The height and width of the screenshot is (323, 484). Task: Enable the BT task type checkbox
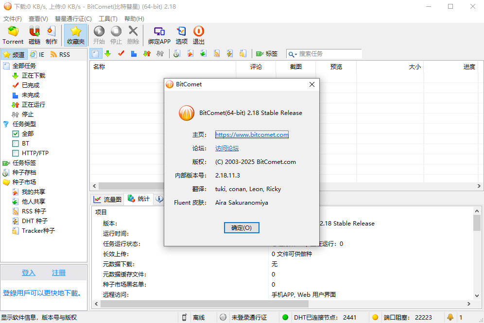point(16,144)
